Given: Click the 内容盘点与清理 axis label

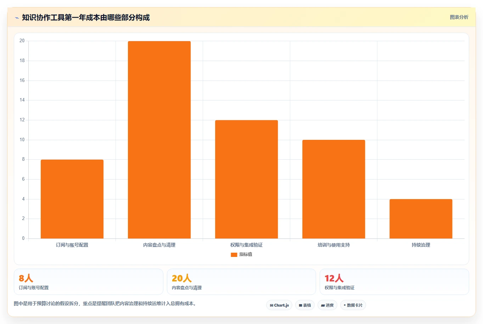Looking at the screenshot, I should 159,245.
